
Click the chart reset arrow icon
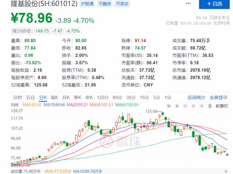click(x=169, y=106)
